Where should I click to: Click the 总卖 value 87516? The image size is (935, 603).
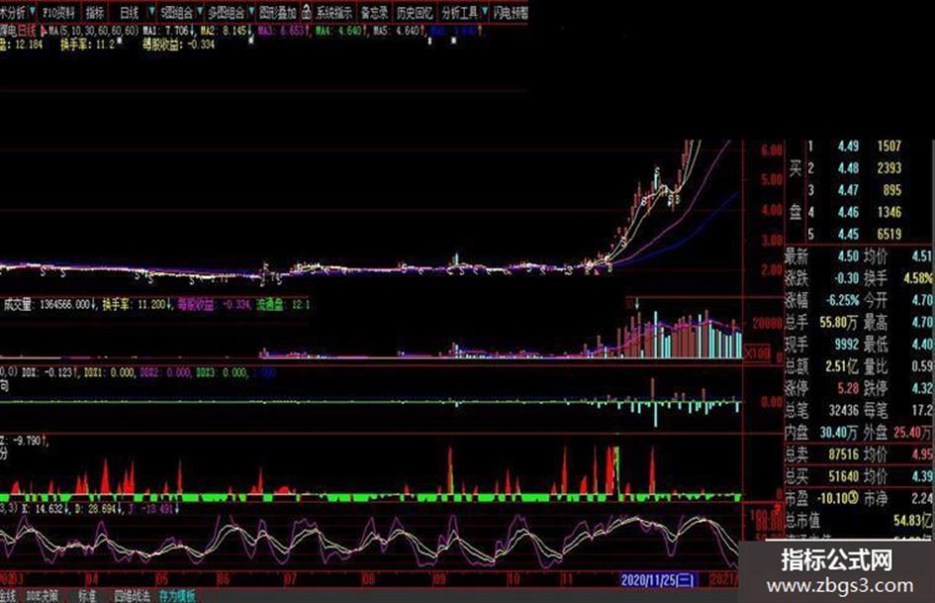[x=844, y=454]
